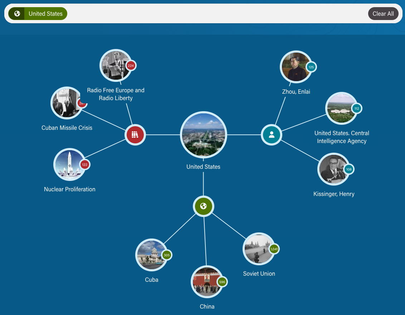
Task: Click the globe icon in the United States filter tag
Action: pyautogui.click(x=17, y=14)
